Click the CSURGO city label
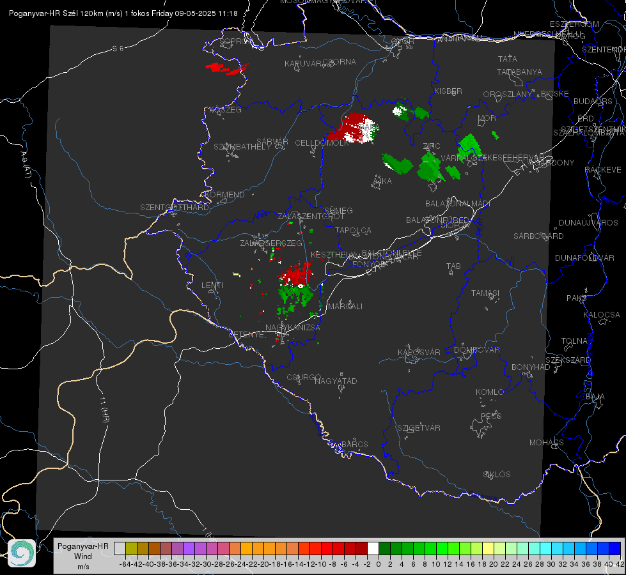 [304, 378]
